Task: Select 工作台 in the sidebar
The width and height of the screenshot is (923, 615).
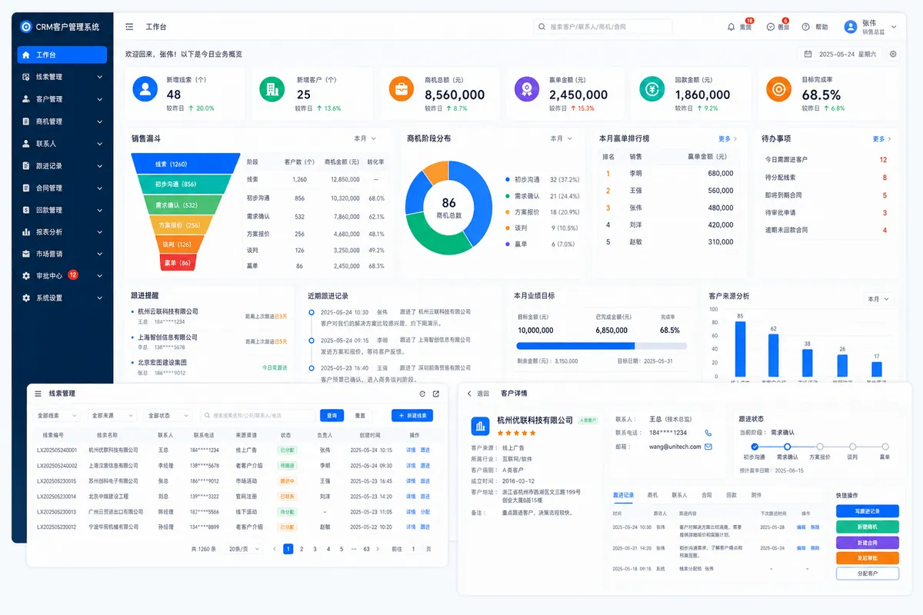Action: pyautogui.click(x=62, y=55)
